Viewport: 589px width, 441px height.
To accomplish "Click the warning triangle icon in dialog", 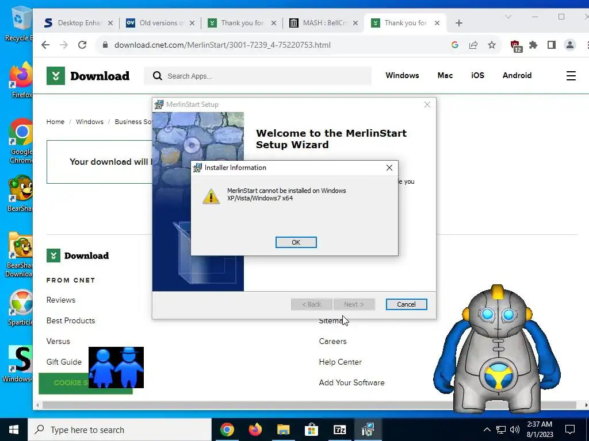I will (211, 196).
